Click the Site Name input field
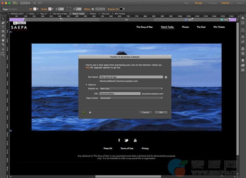 pyautogui.click(x=131, y=77)
